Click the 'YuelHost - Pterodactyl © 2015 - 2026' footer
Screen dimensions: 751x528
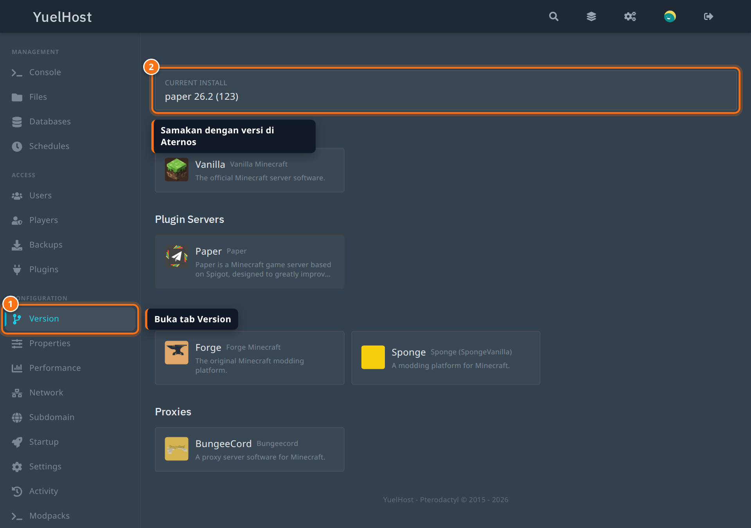pos(446,500)
